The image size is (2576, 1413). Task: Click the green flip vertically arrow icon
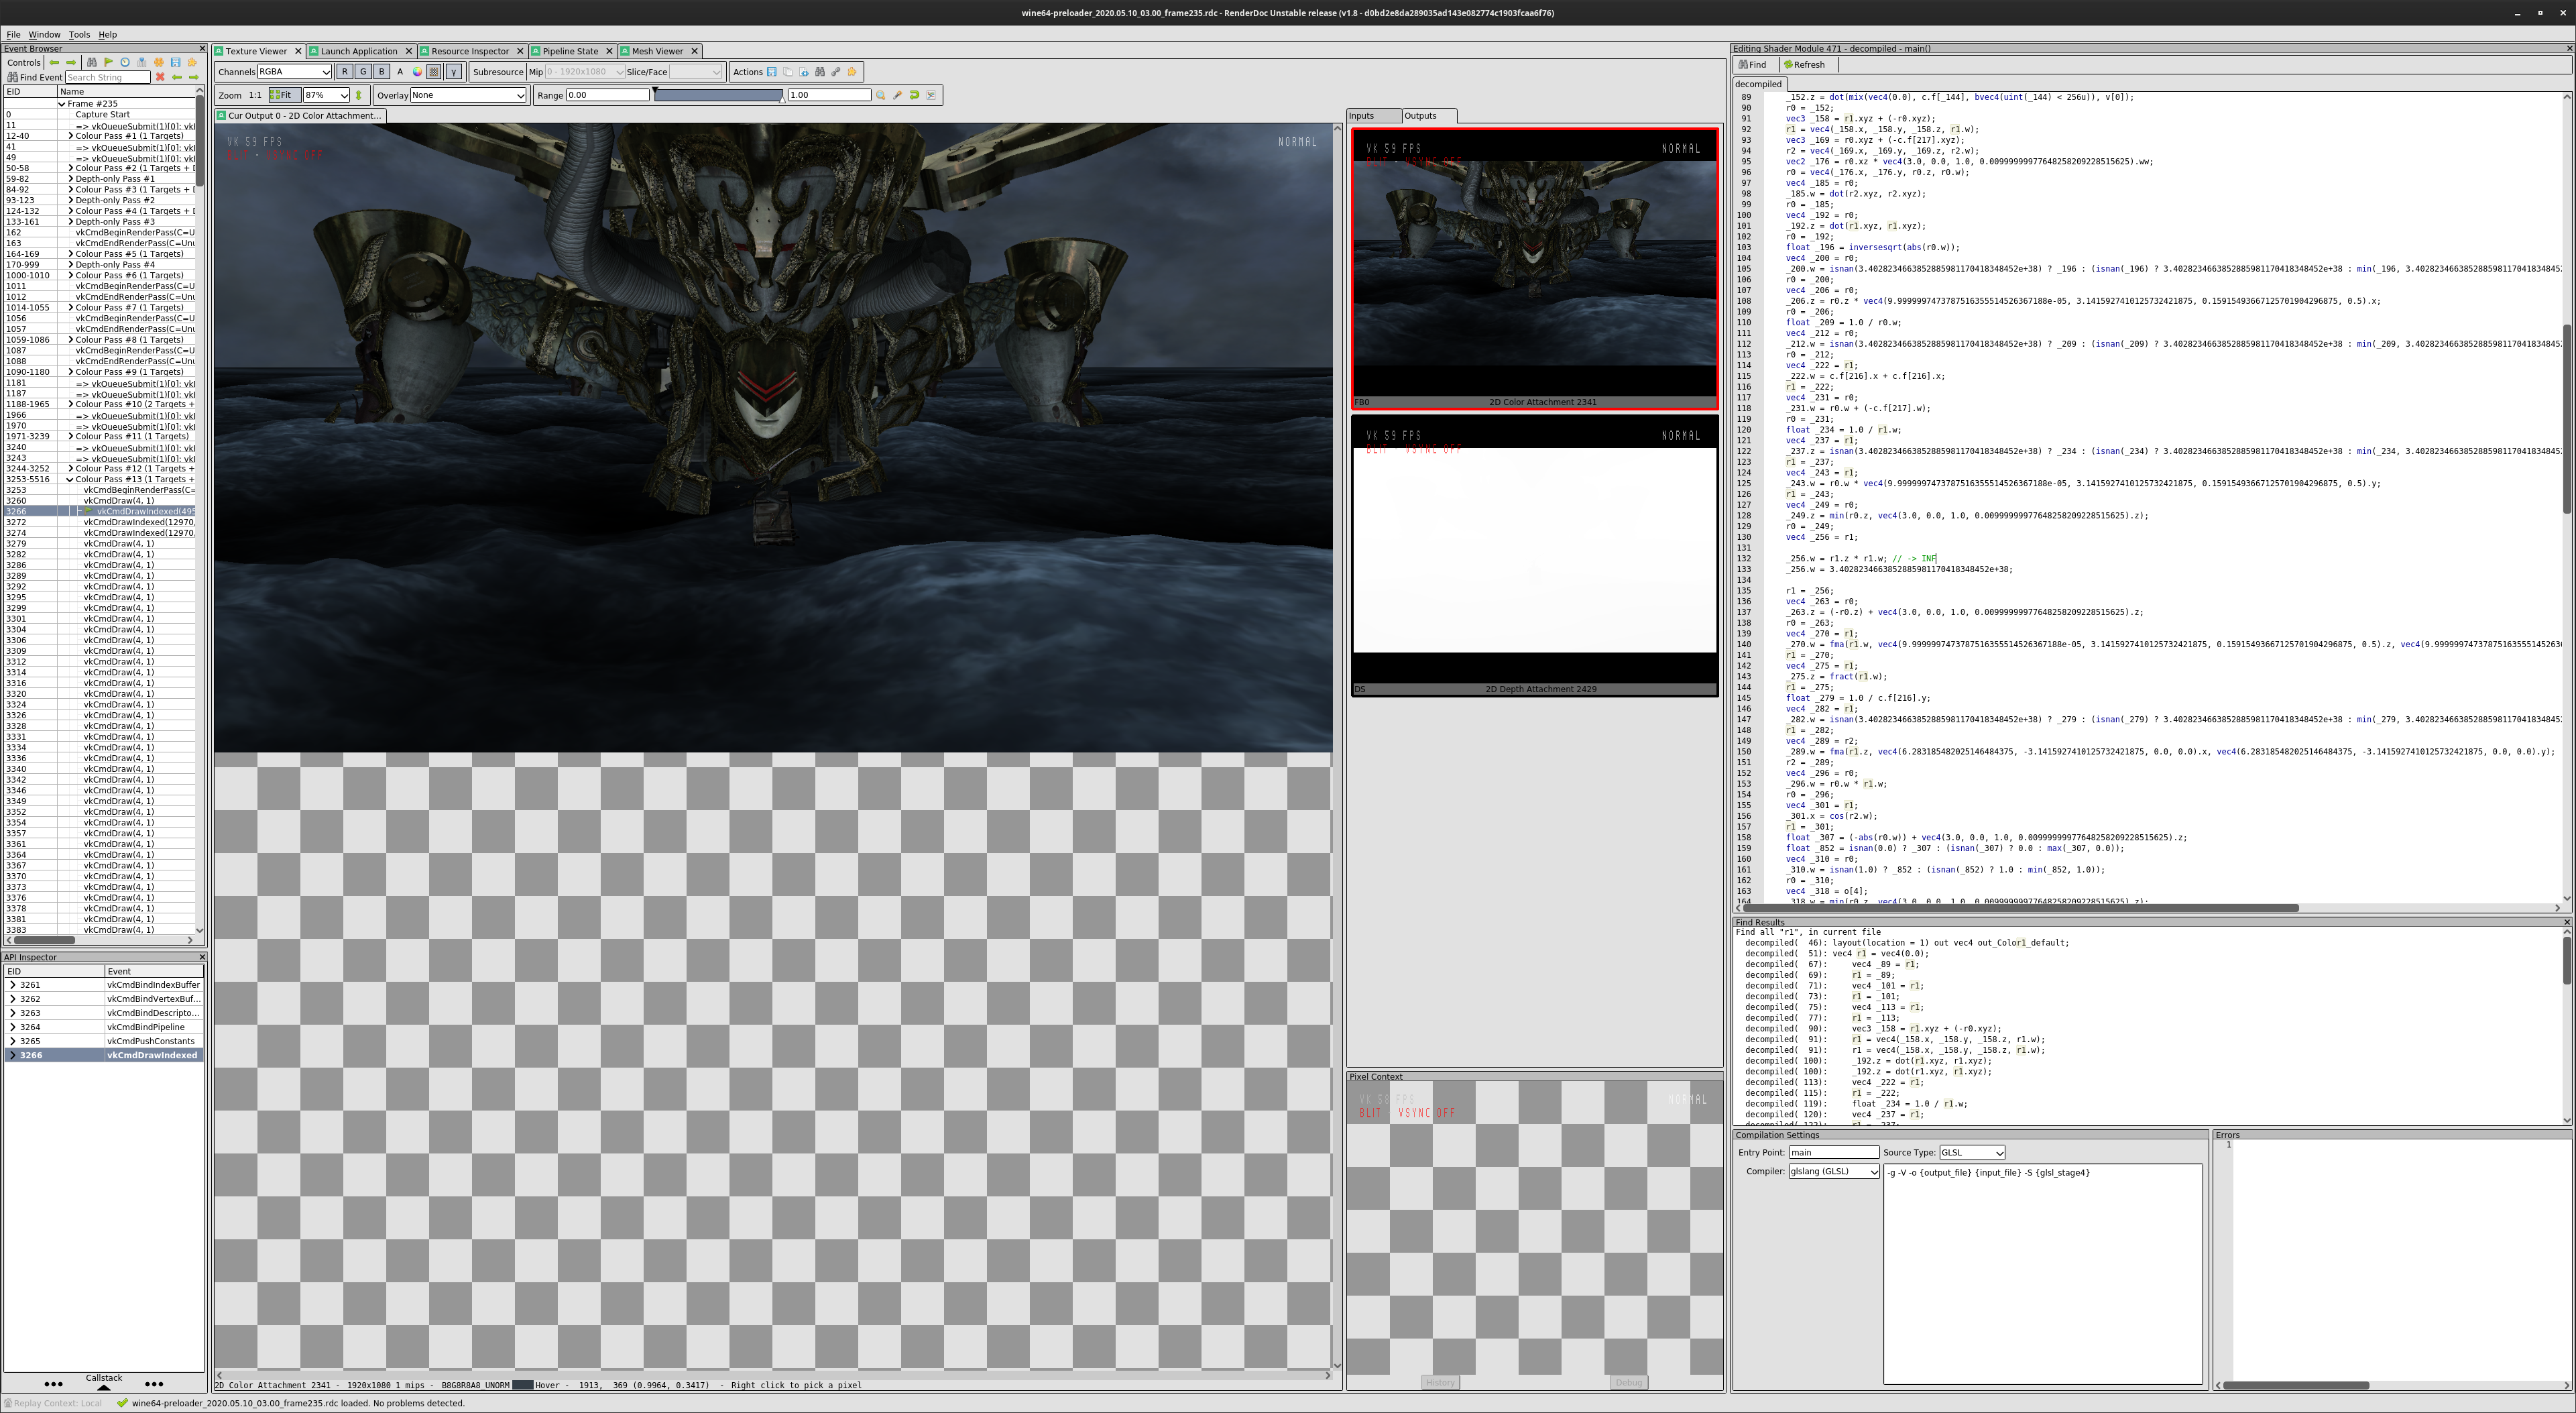[359, 95]
